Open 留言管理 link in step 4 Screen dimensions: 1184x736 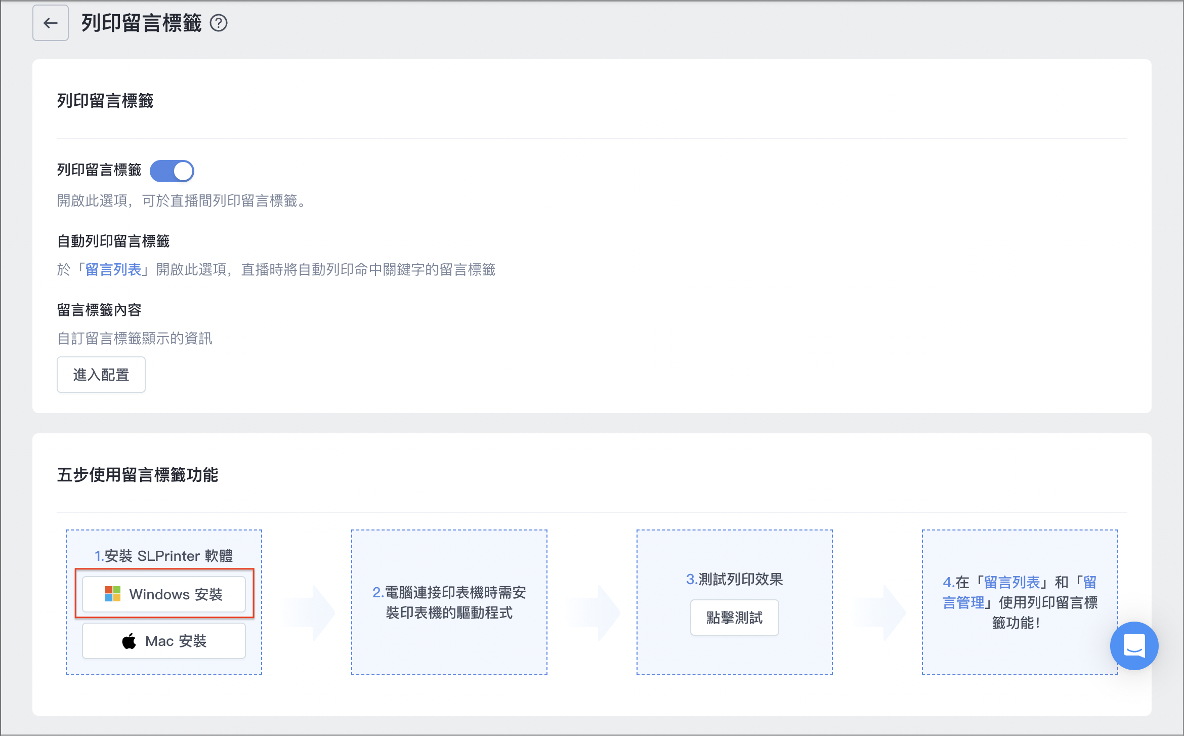1020,592
